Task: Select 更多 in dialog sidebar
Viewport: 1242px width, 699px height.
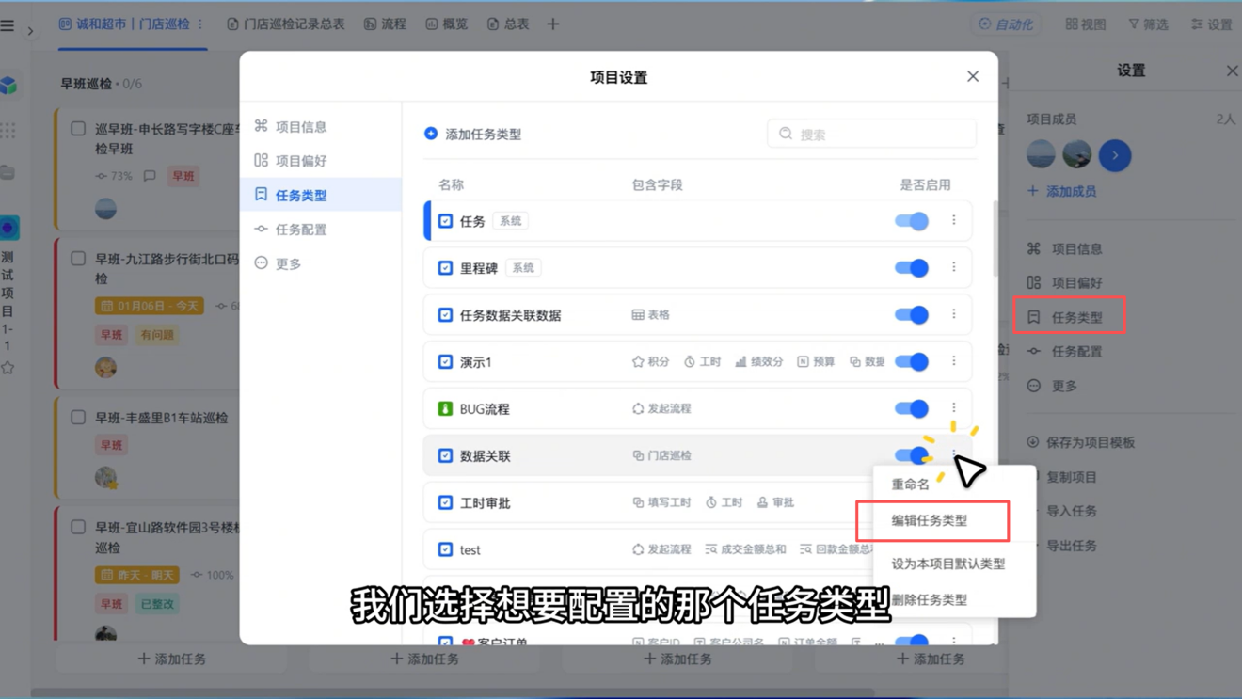Action: click(321, 263)
